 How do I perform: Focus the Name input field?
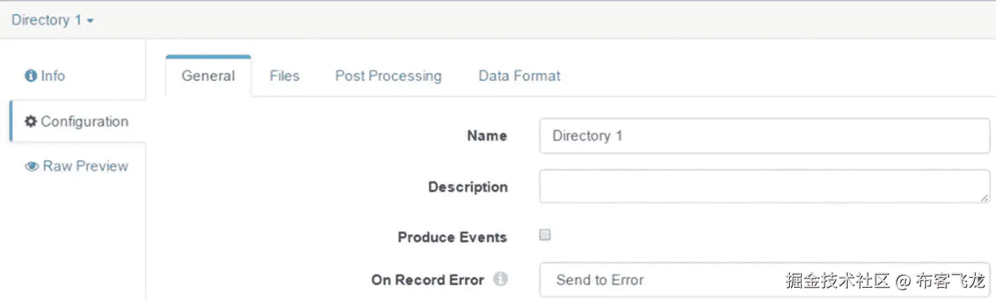[764, 136]
